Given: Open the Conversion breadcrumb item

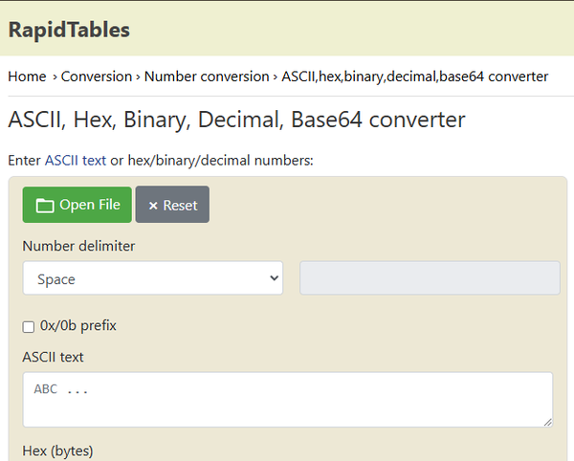Looking at the screenshot, I should (97, 77).
